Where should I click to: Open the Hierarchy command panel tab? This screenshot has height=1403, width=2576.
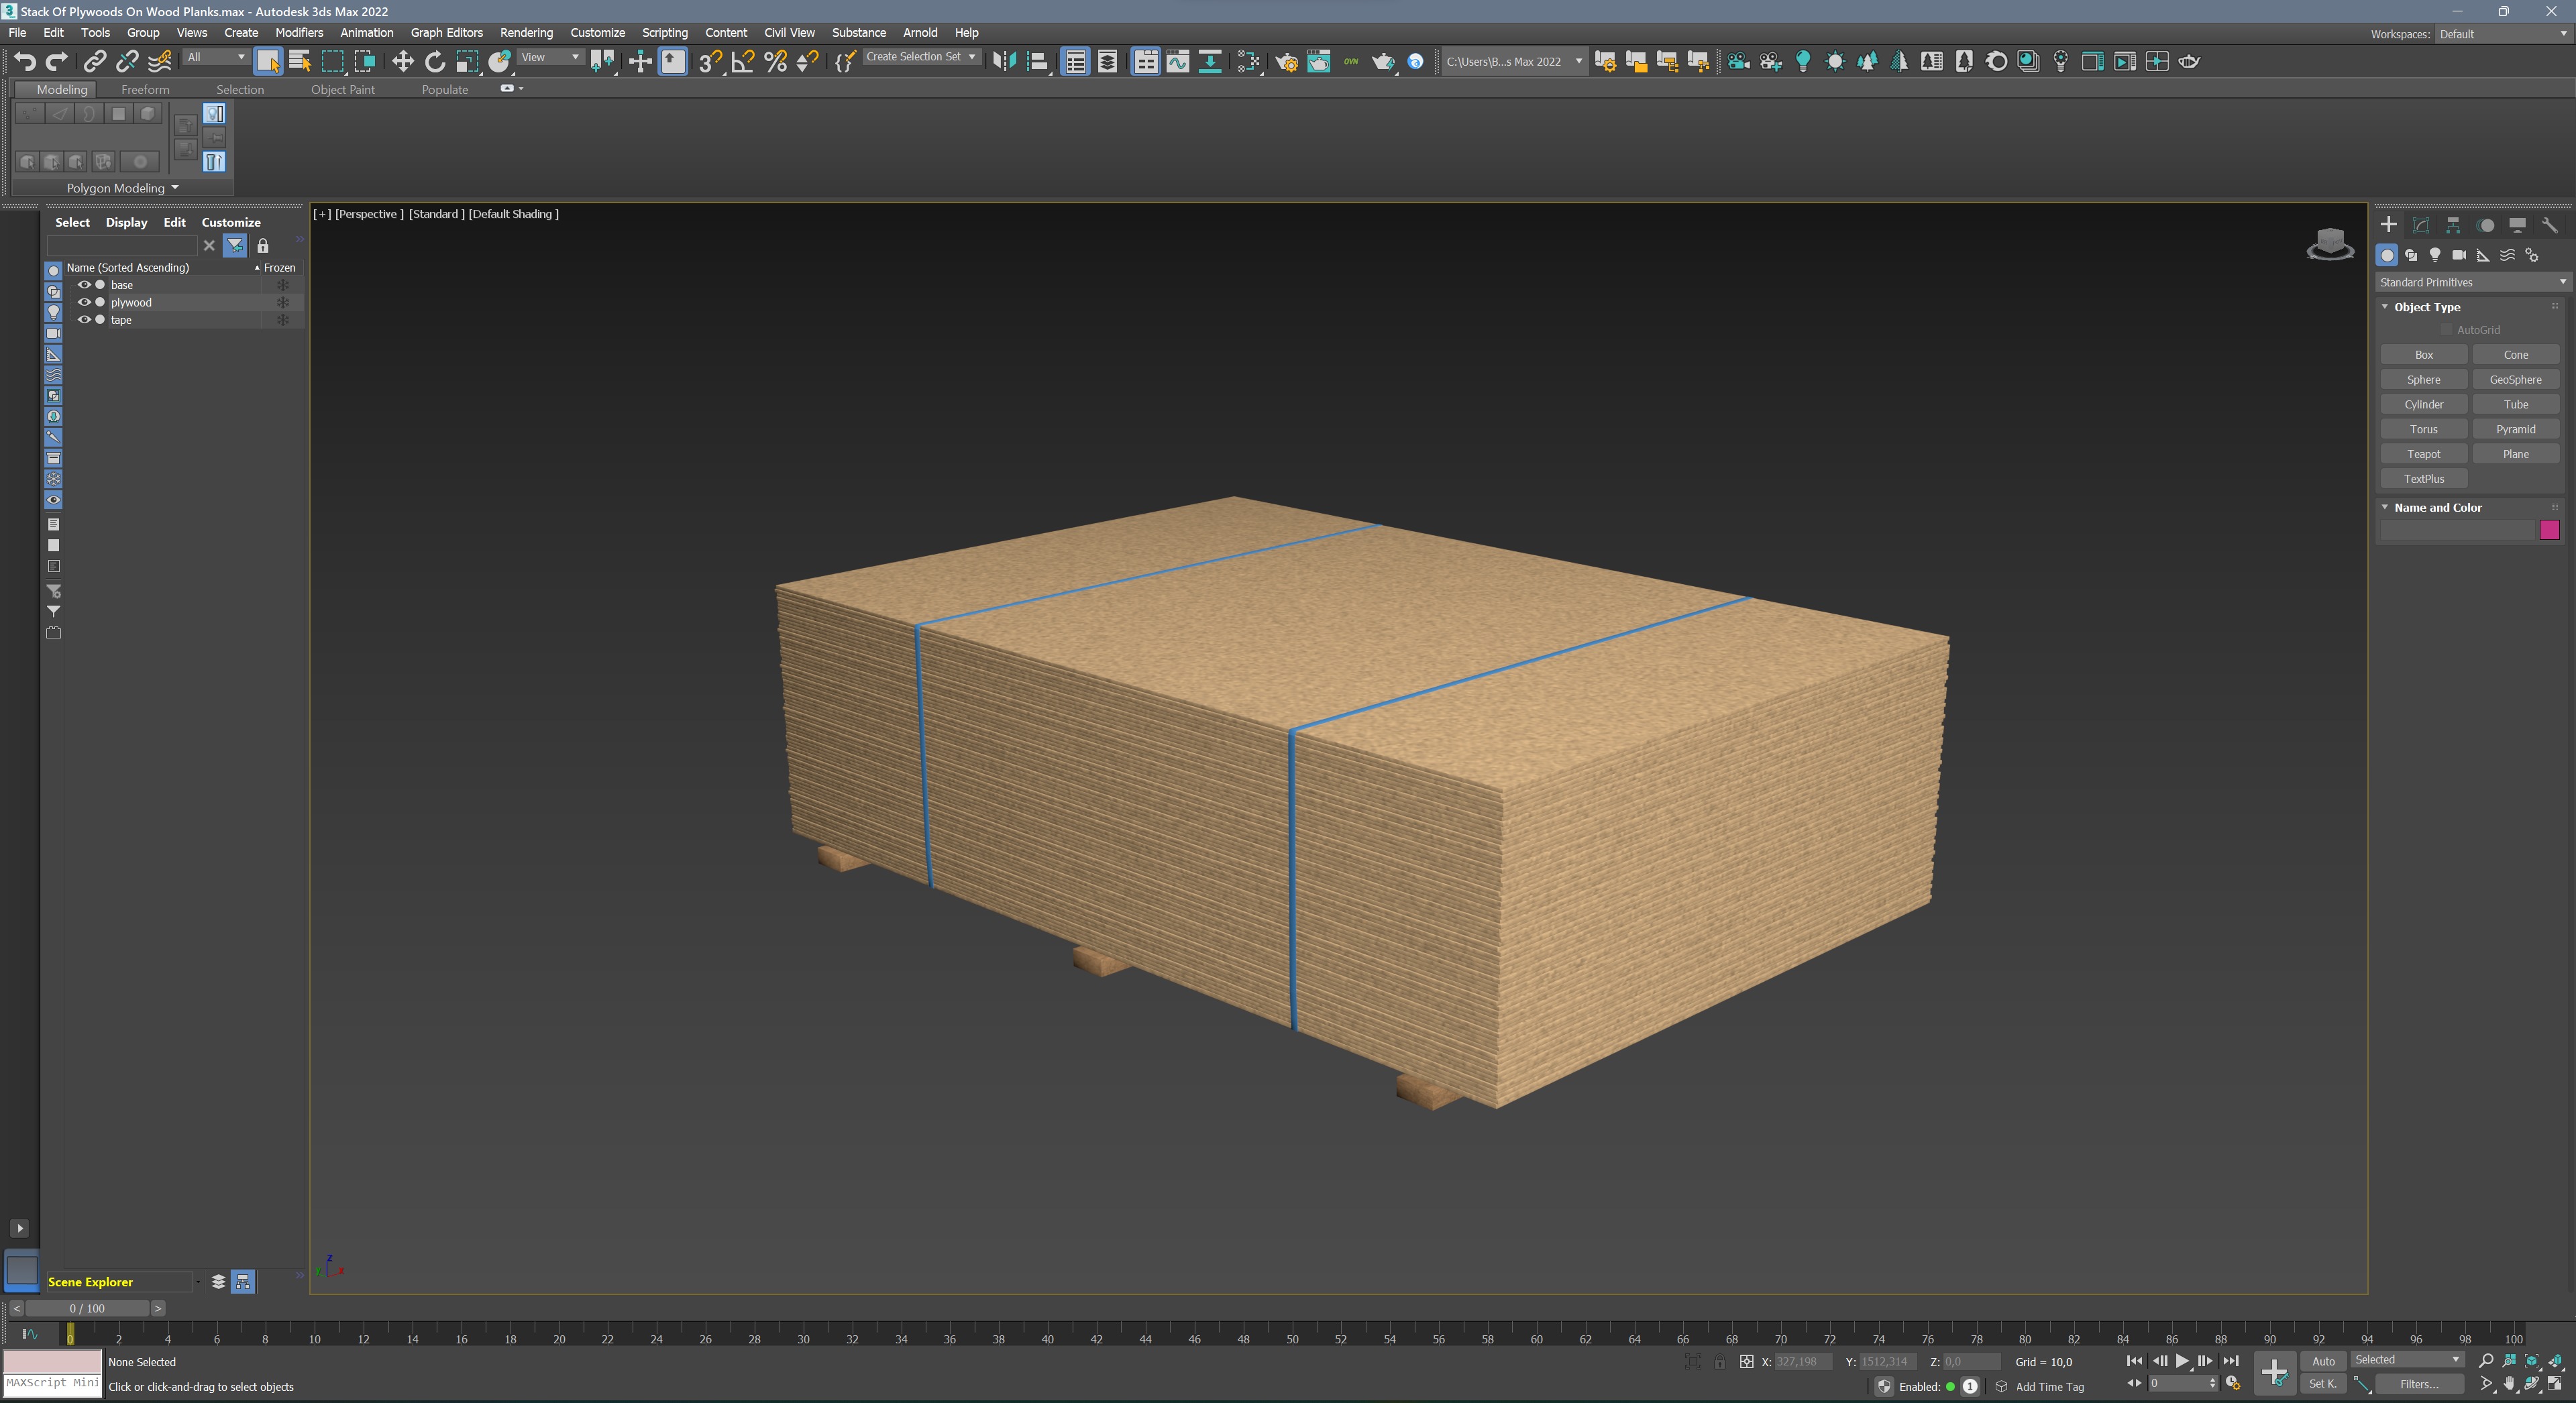tap(2452, 225)
